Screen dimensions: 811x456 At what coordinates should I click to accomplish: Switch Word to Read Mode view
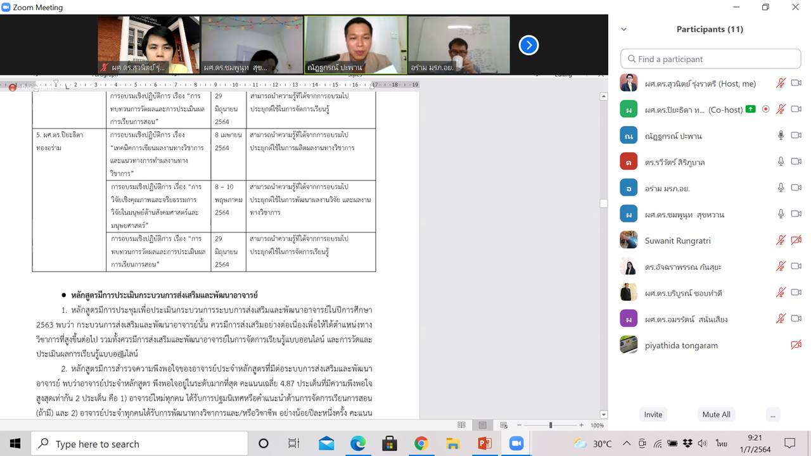pos(461,425)
